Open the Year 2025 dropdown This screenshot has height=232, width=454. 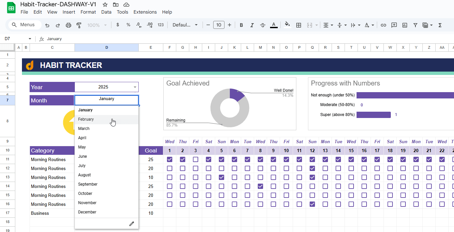(135, 87)
